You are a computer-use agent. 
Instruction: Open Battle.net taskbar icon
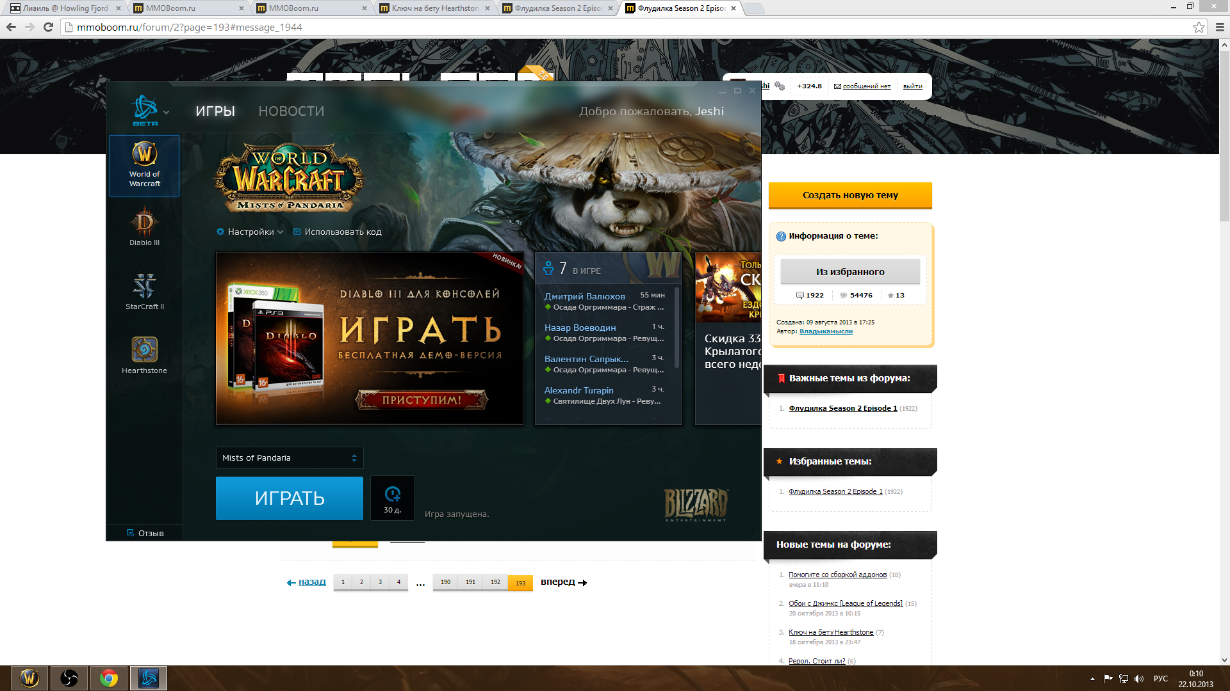point(149,678)
